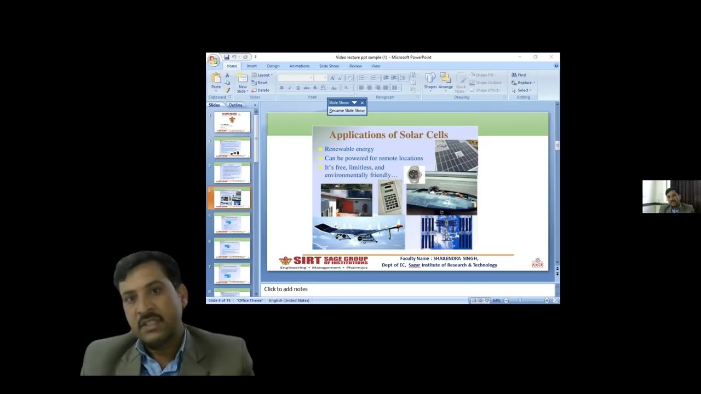701x394 pixels.
Task: Click "Office Theme" in status bar
Action: tap(250, 300)
